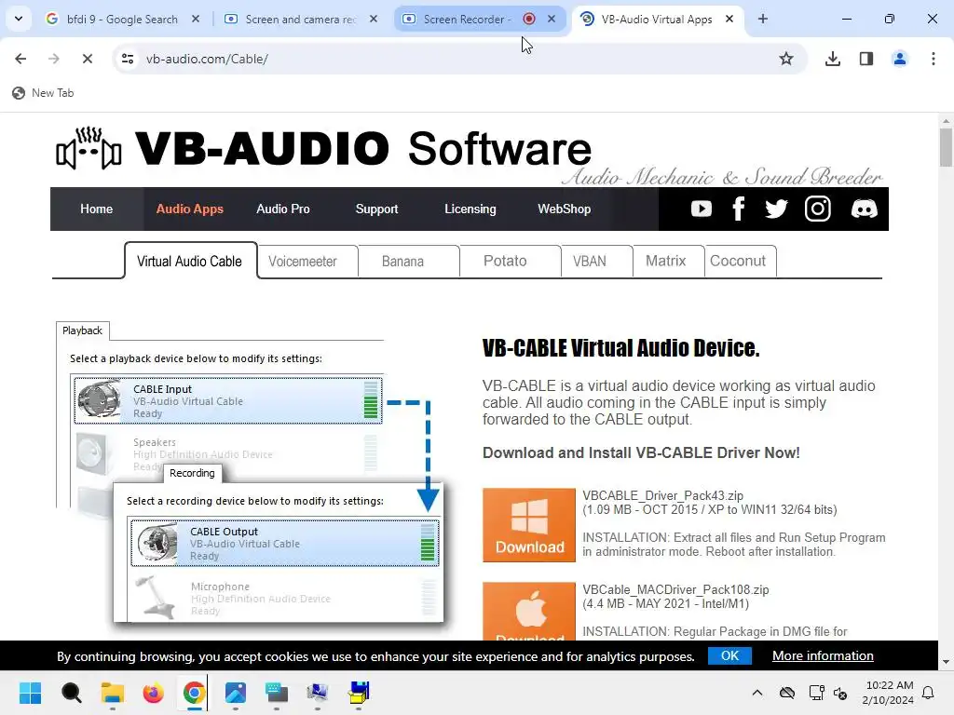The height and width of the screenshot is (715, 954).
Task: Toggle the Chrome side panel icon
Action: click(x=865, y=59)
